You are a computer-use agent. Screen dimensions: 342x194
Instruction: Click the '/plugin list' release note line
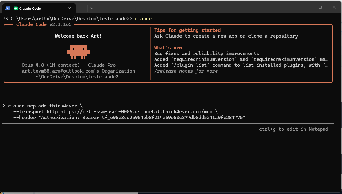click(x=241, y=65)
